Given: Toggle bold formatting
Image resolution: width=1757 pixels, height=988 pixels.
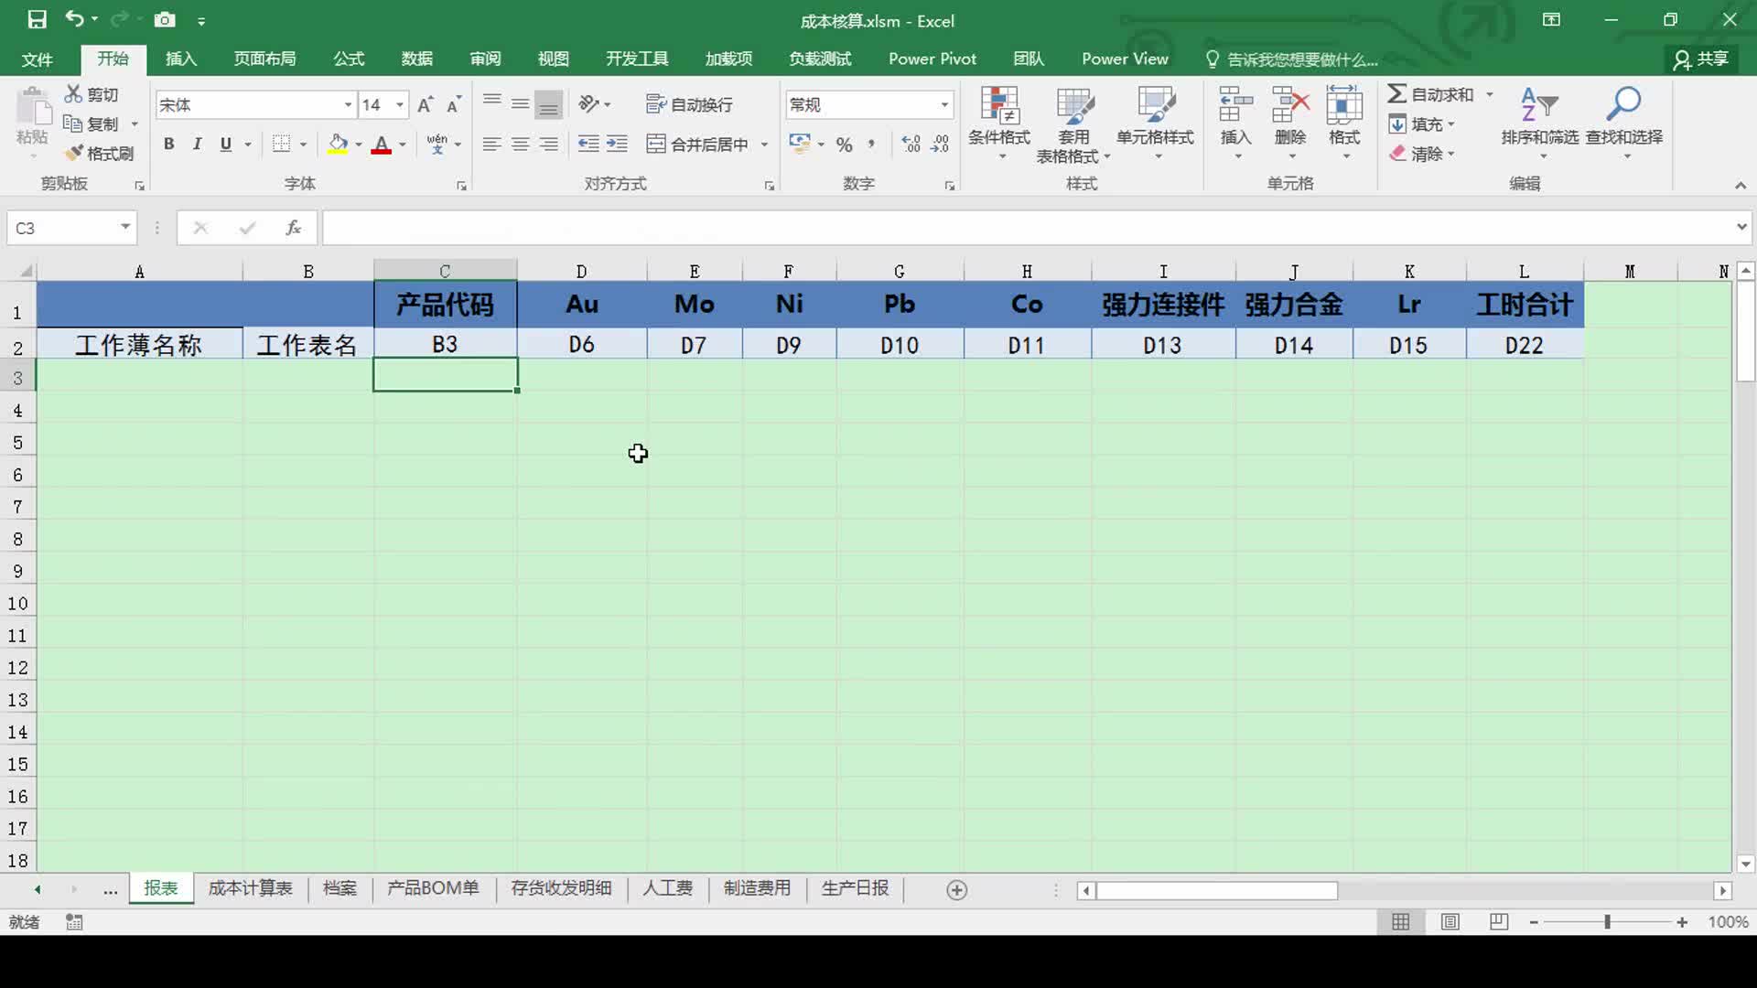Looking at the screenshot, I should 168,145.
